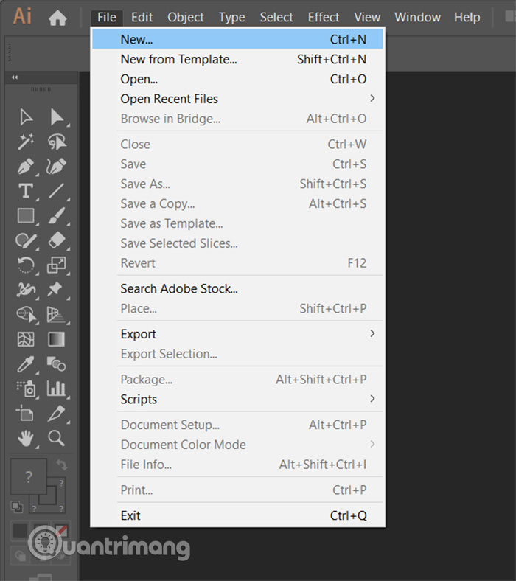Select the Selection tool (black arrow outline)
The image size is (516, 581).
pyautogui.click(x=26, y=117)
